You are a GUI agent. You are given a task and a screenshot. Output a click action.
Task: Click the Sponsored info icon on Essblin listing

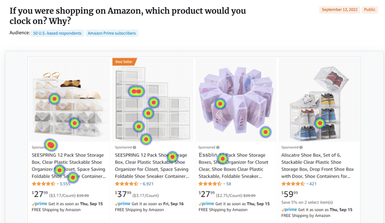pyautogui.click(x=218, y=147)
